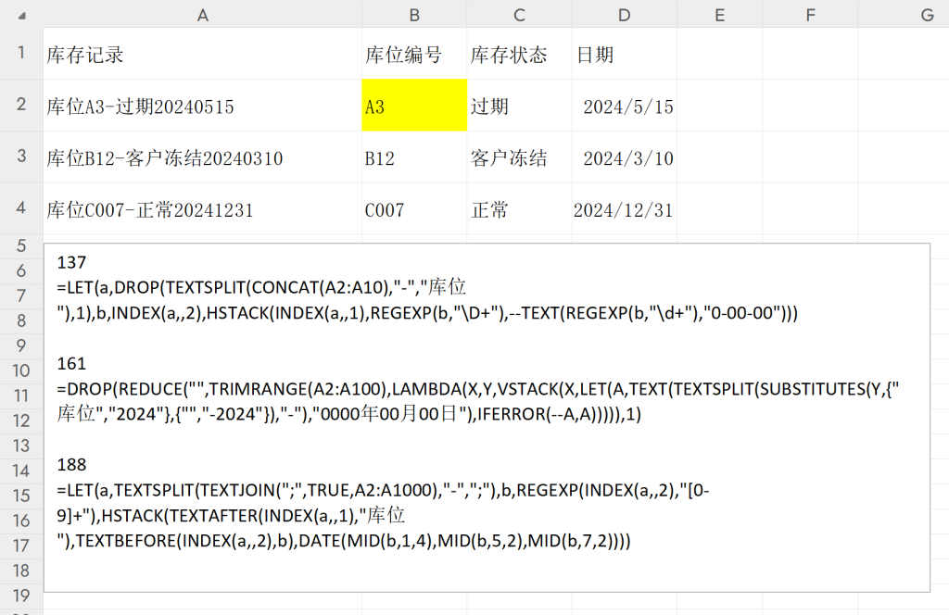Select empty cell F3
949x615 pixels.
(810, 157)
